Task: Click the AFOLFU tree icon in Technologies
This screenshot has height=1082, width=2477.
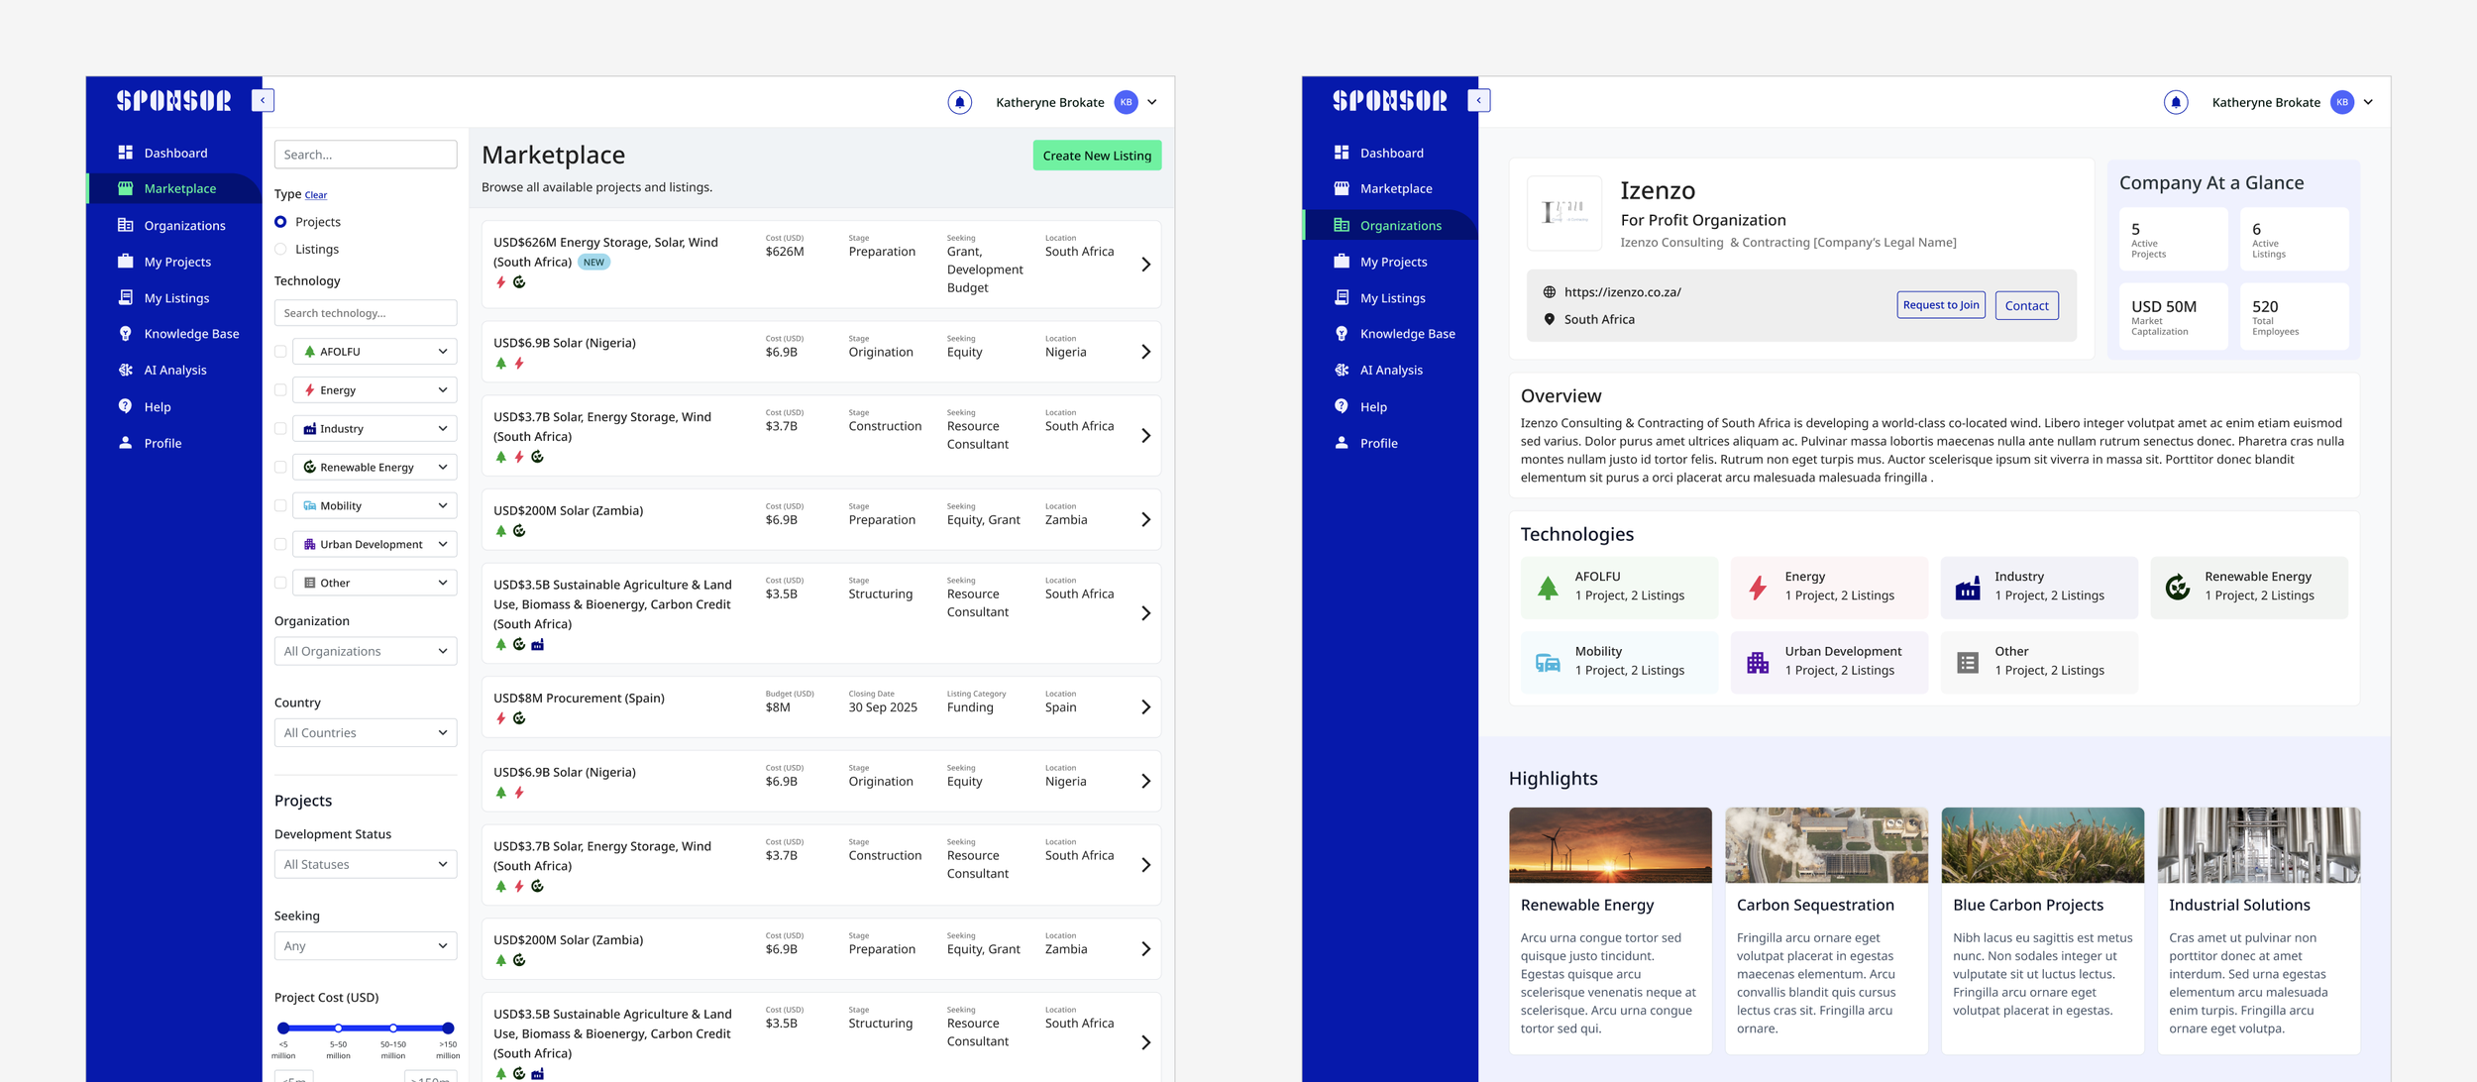Action: tap(1548, 588)
